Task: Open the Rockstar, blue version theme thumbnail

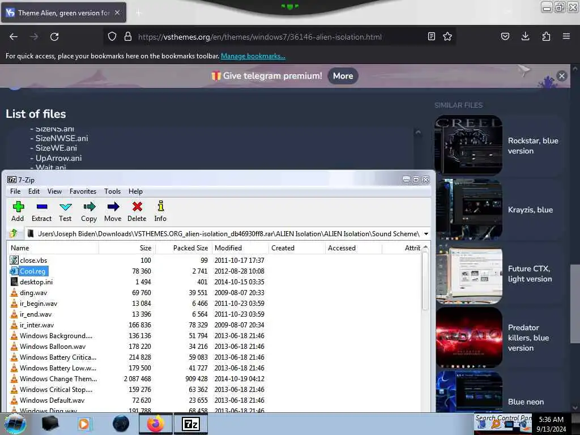Action: click(468, 144)
